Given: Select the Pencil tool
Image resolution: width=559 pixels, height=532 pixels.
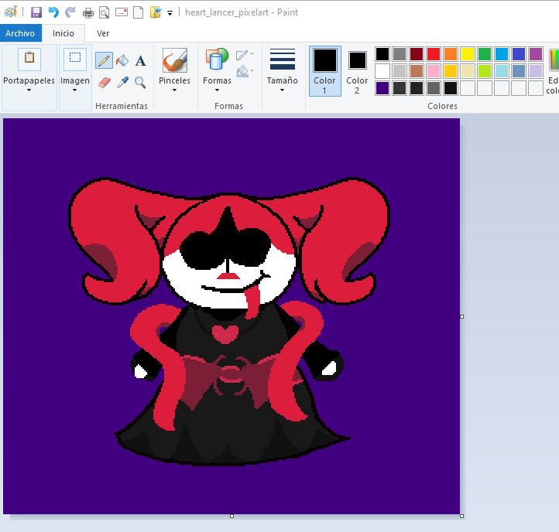Looking at the screenshot, I should [x=104, y=60].
